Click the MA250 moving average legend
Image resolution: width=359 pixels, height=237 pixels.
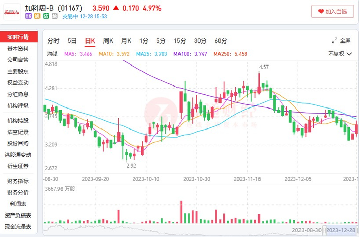tap(230, 54)
